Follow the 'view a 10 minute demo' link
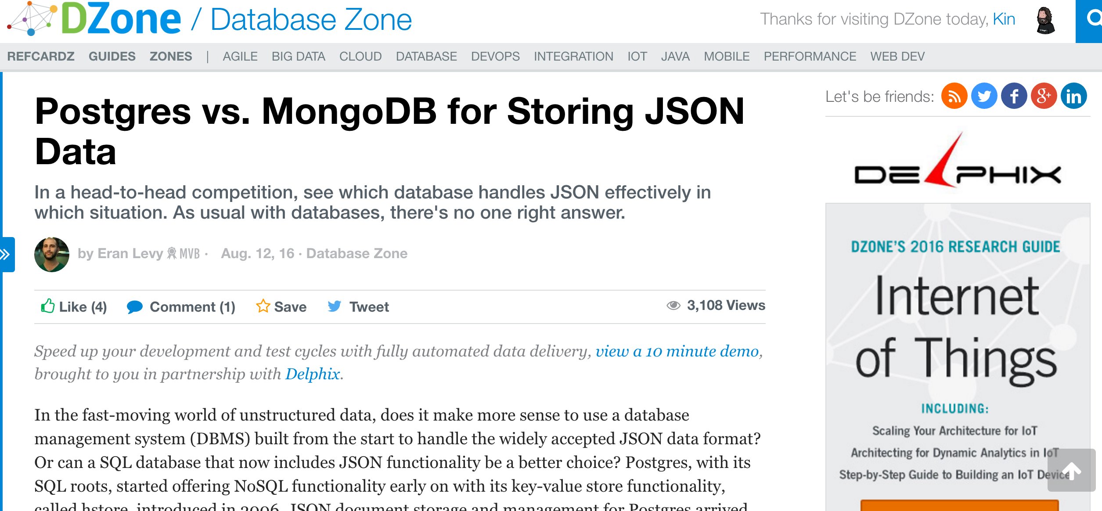This screenshot has height=511, width=1102. pos(677,351)
